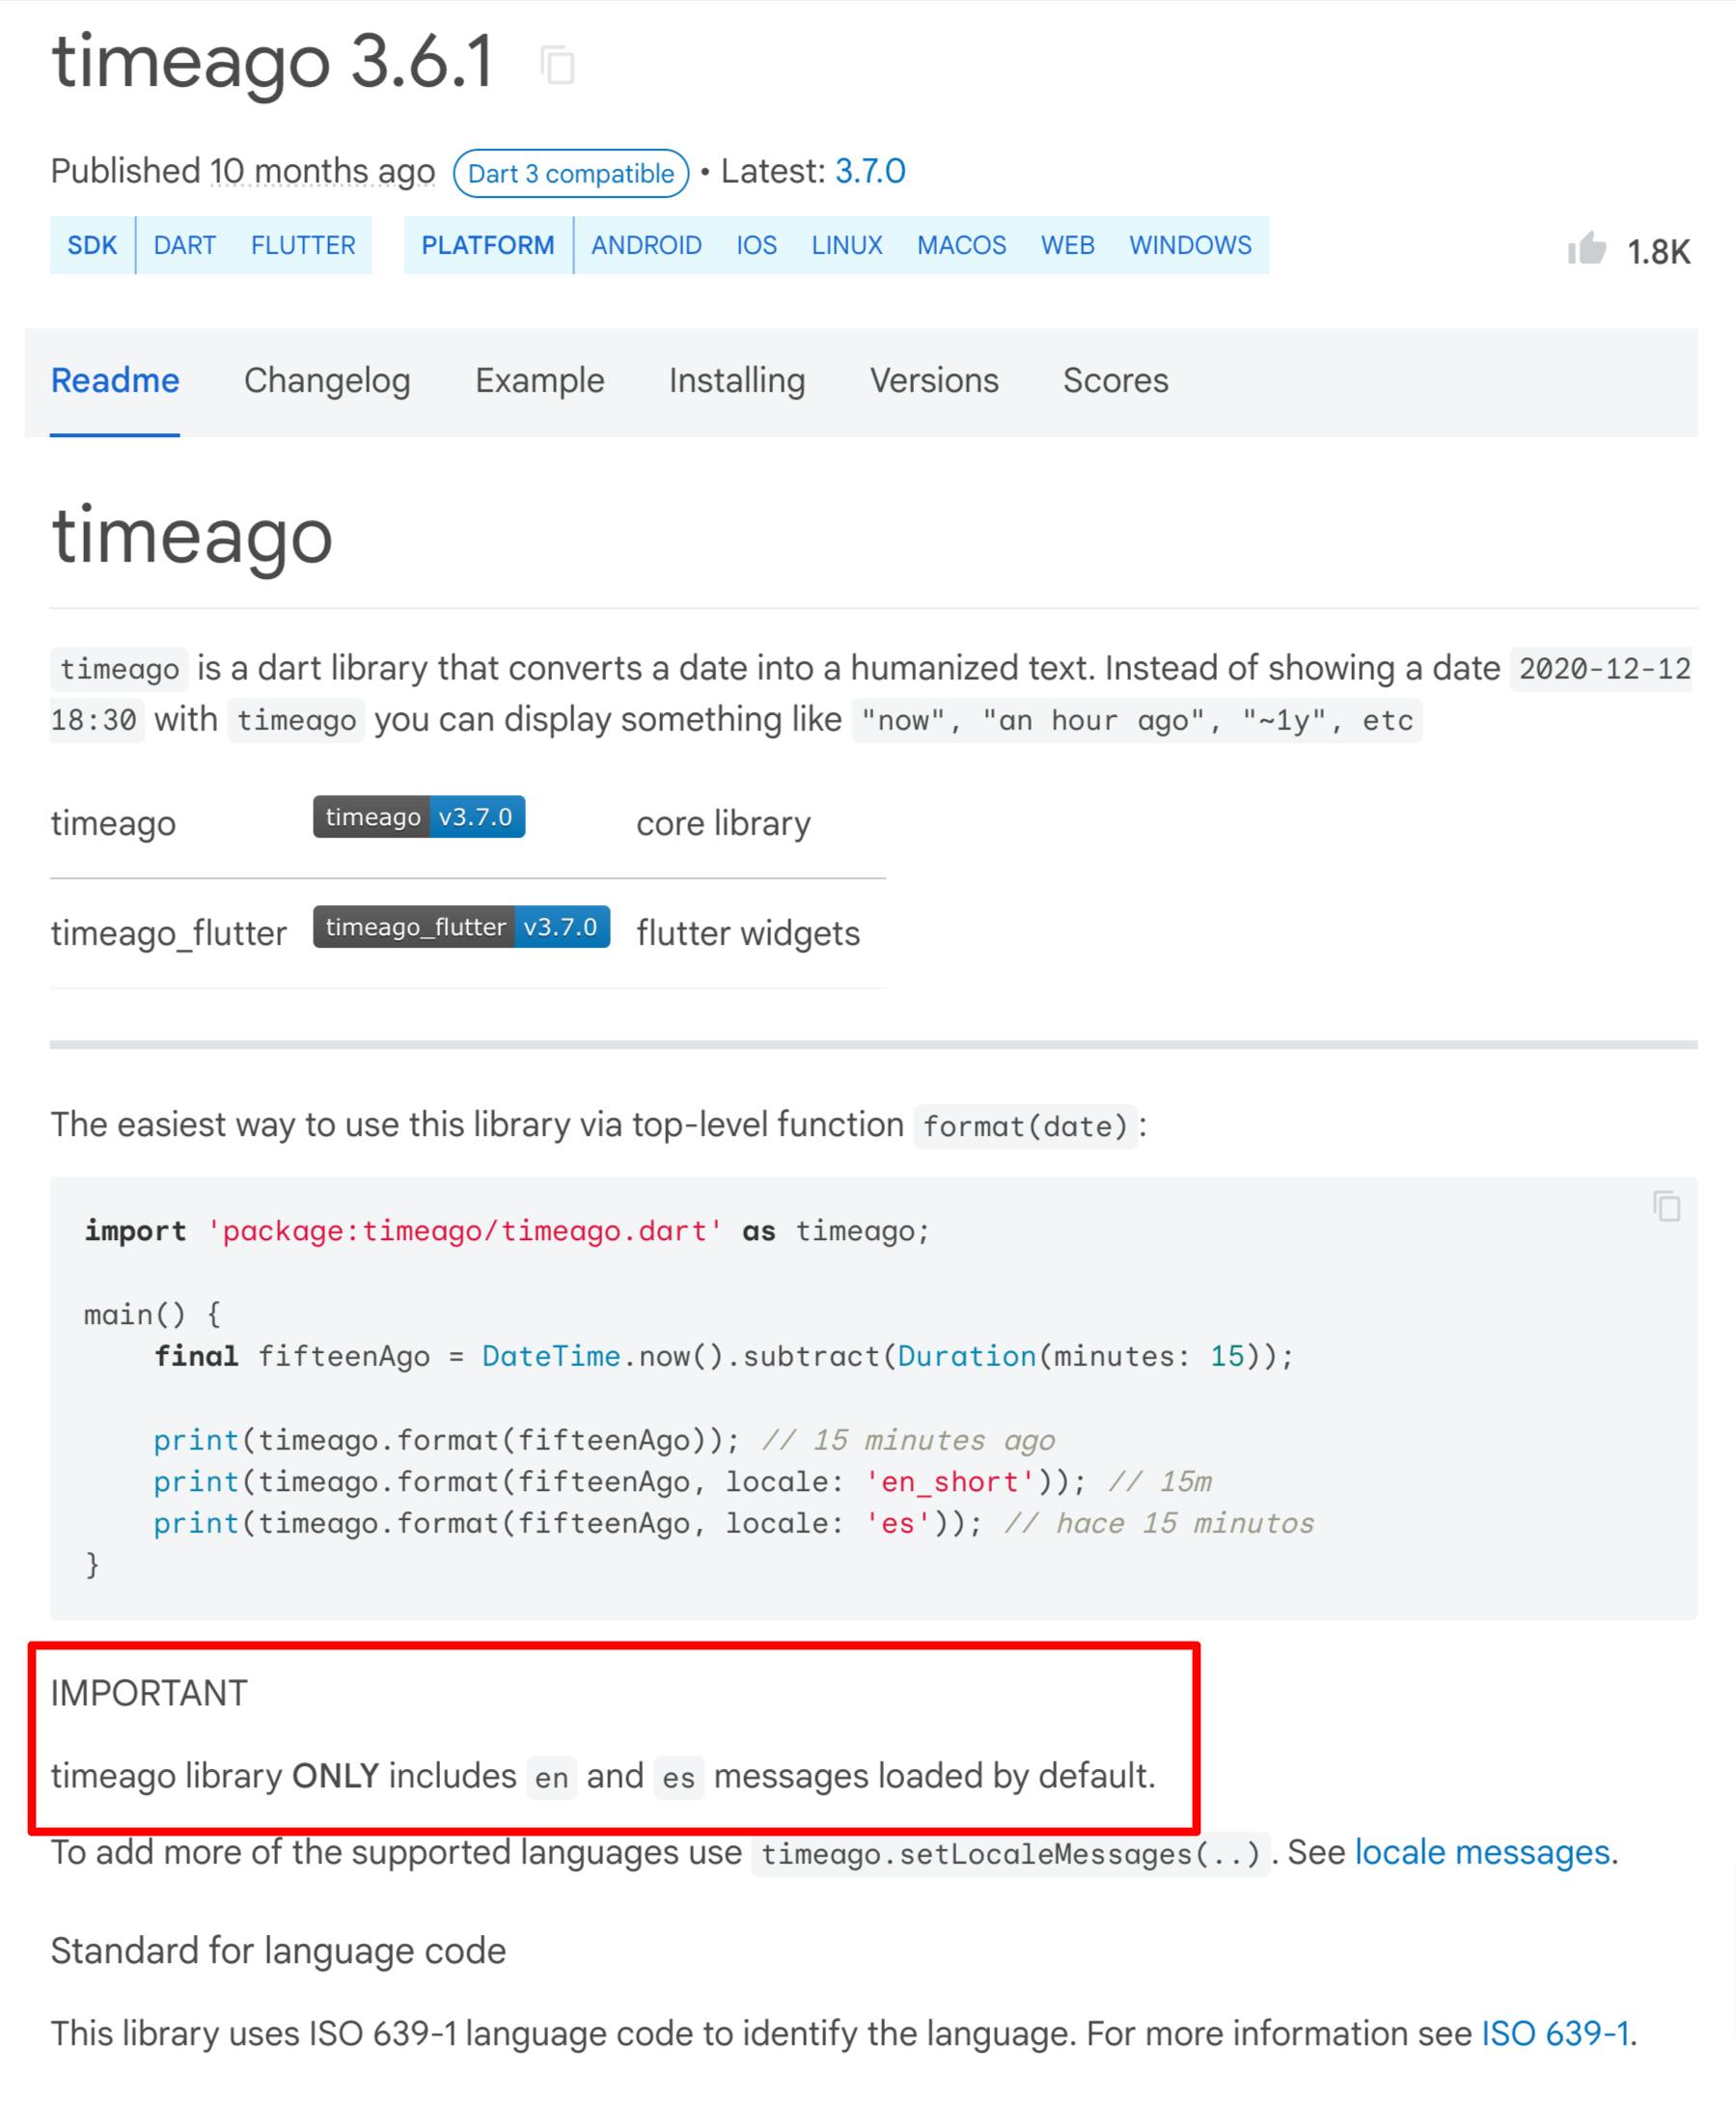Copy package name icon beside timeago 3.6.1
Image resolution: width=1736 pixels, height=2102 pixels.
[x=557, y=65]
